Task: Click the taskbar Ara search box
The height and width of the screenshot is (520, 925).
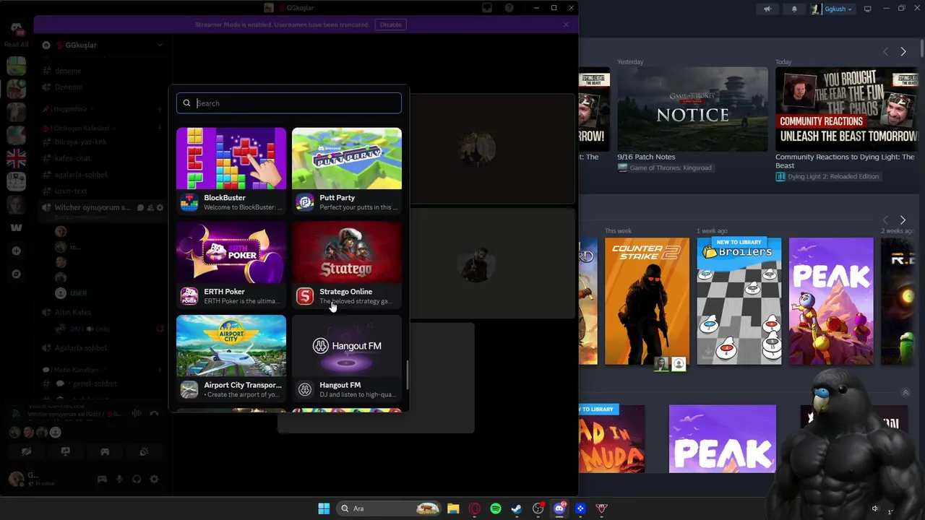Action: [388, 508]
